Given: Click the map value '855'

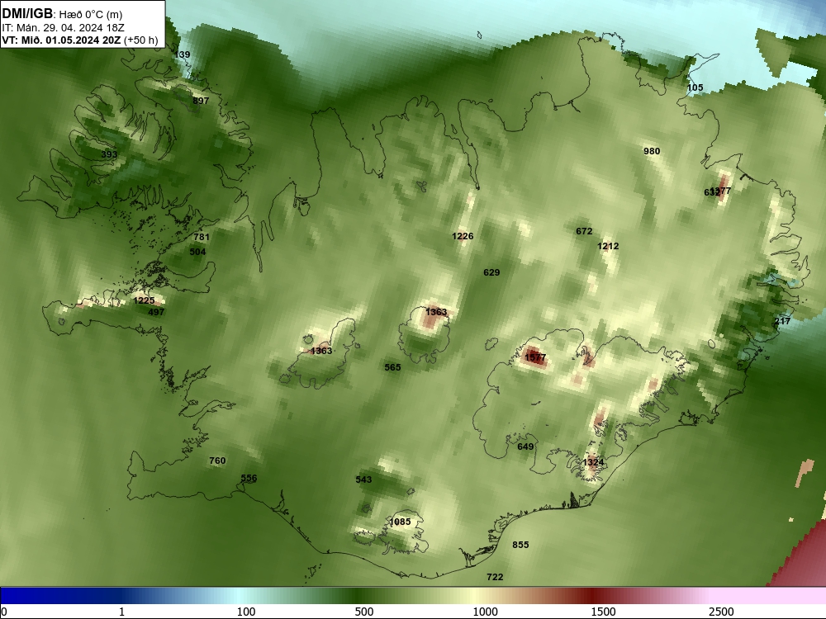Looking at the screenshot, I should point(520,545).
